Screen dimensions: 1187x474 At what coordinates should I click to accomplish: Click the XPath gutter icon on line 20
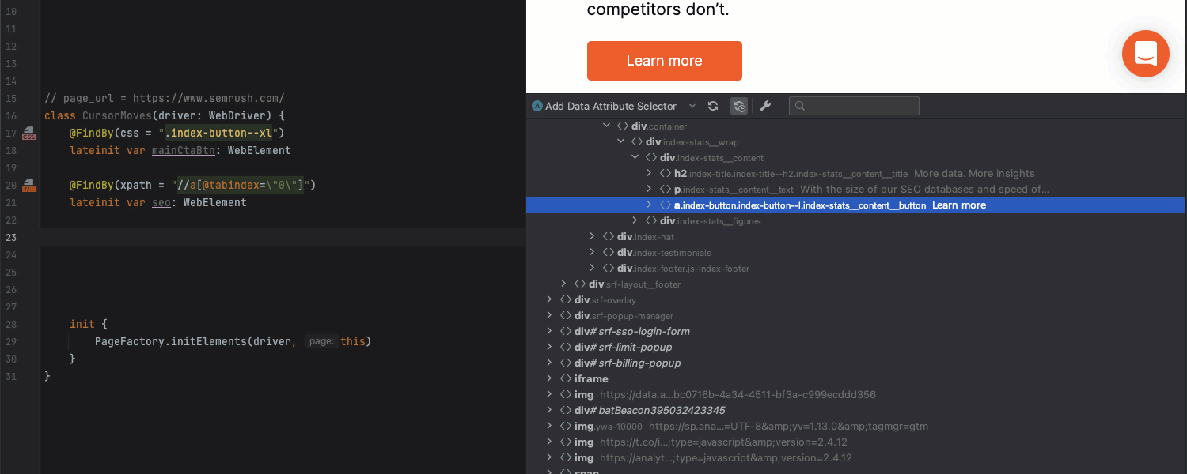(x=29, y=185)
